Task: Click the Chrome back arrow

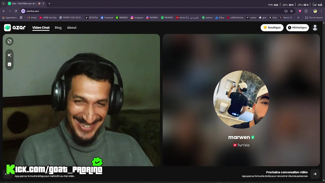Action: (4, 11)
